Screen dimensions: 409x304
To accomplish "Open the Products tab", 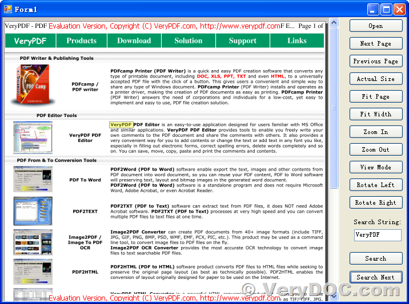I will pos(81,40).
